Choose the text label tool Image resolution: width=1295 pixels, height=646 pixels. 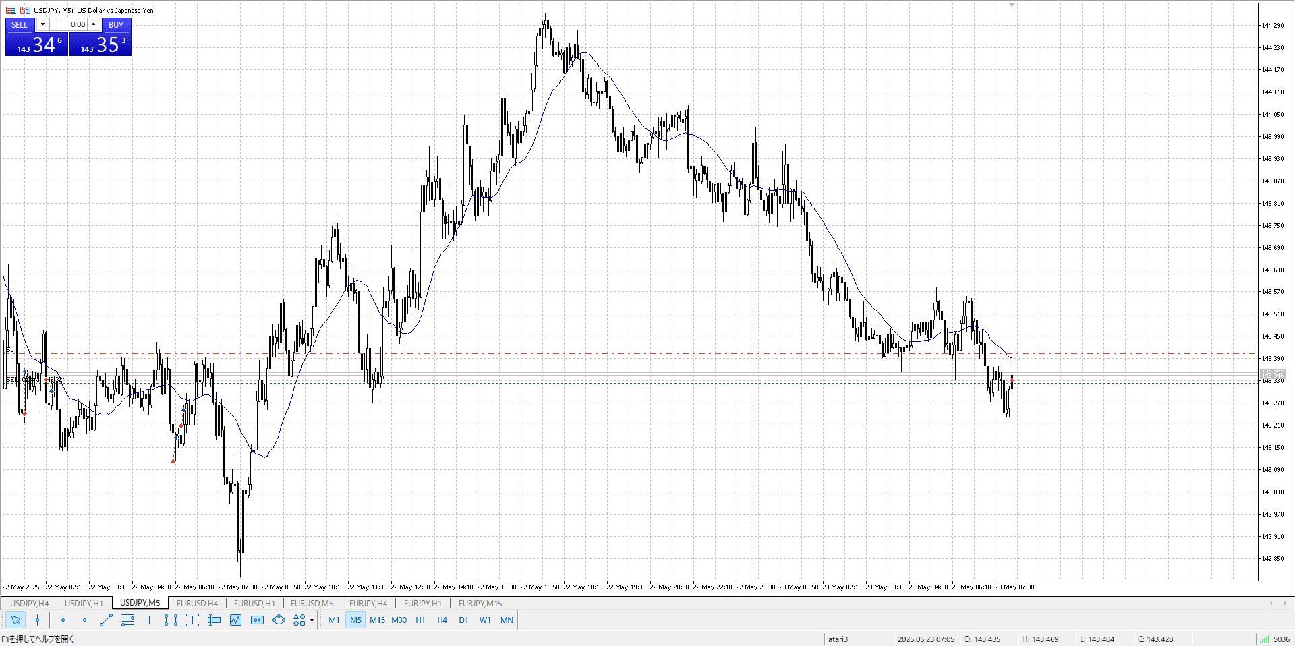pos(149,620)
